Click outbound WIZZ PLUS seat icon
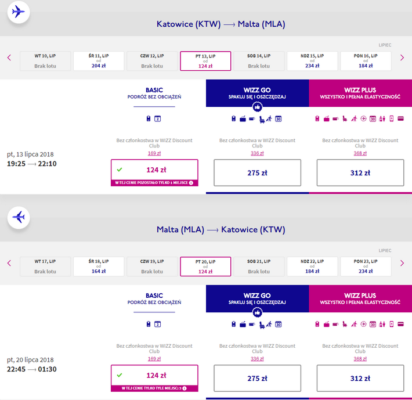The height and width of the screenshot is (400, 412). pyautogui.click(x=345, y=119)
